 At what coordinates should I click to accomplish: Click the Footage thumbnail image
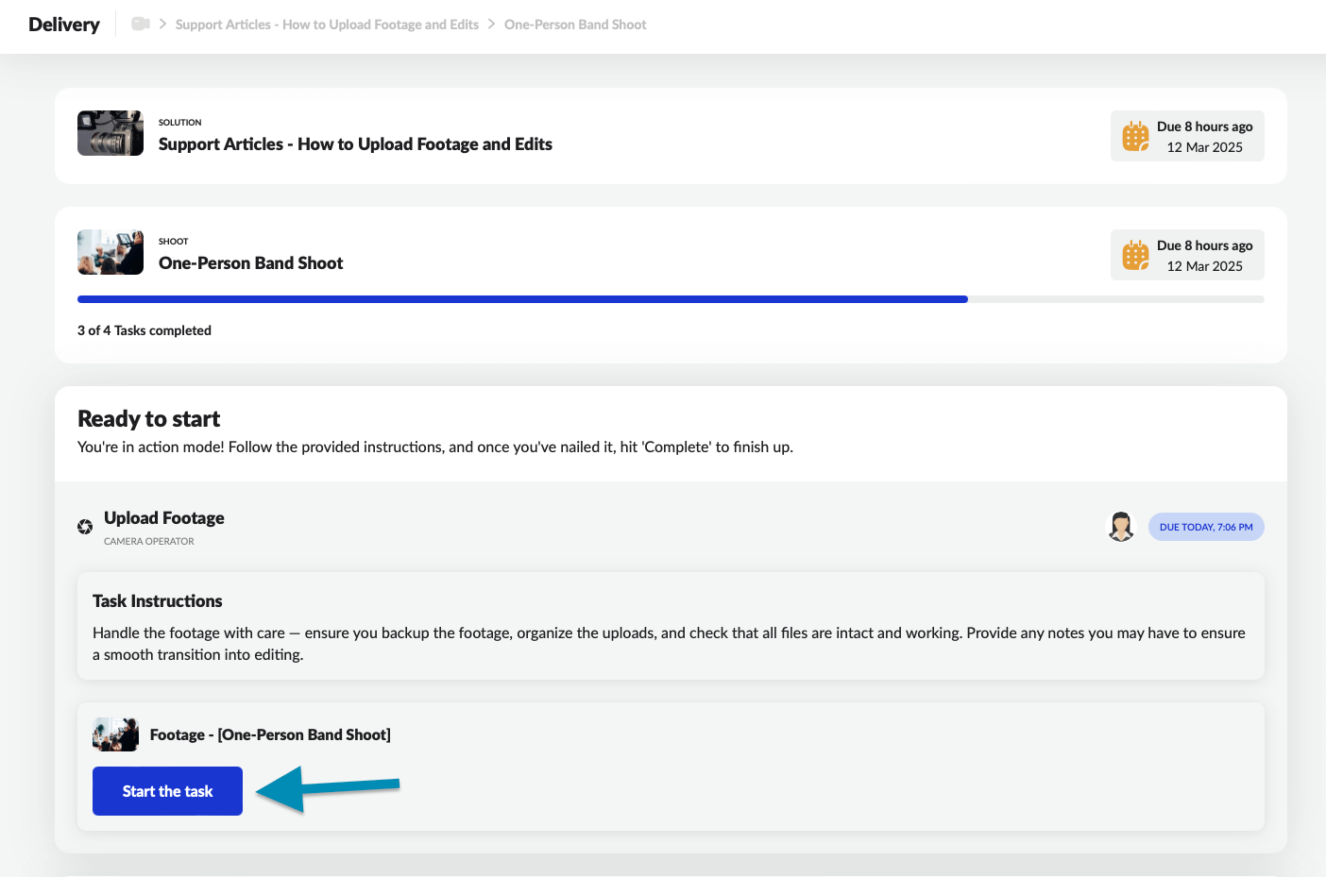[x=115, y=734]
